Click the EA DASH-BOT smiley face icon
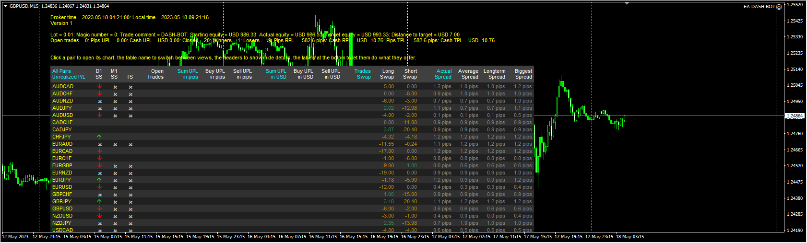The width and height of the screenshot is (807, 243). (779, 7)
